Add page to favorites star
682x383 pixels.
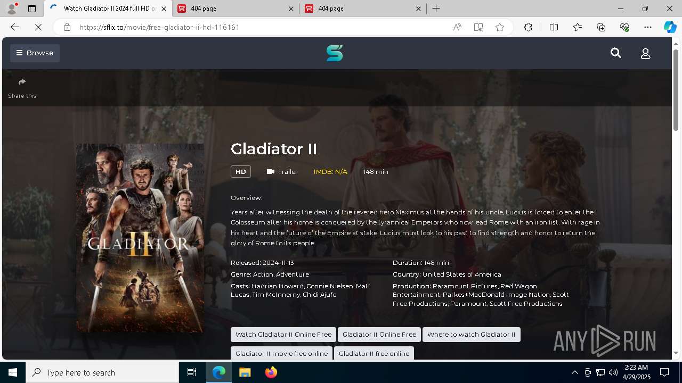coord(500,27)
